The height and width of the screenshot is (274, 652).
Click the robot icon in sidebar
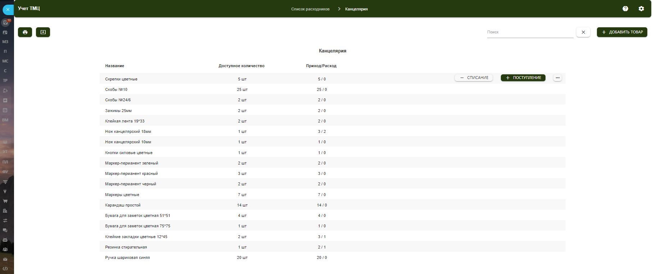click(x=5, y=240)
